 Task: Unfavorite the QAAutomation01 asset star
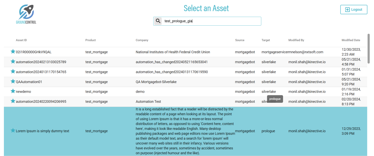[13, 82]
